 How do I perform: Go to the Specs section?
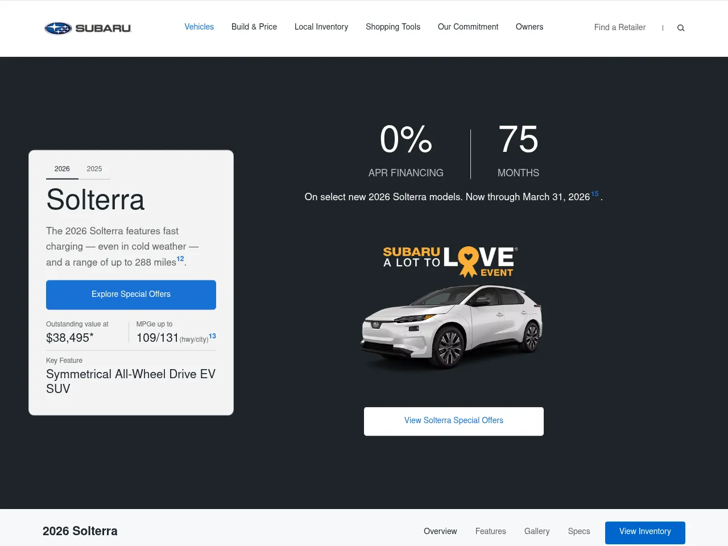(x=579, y=531)
